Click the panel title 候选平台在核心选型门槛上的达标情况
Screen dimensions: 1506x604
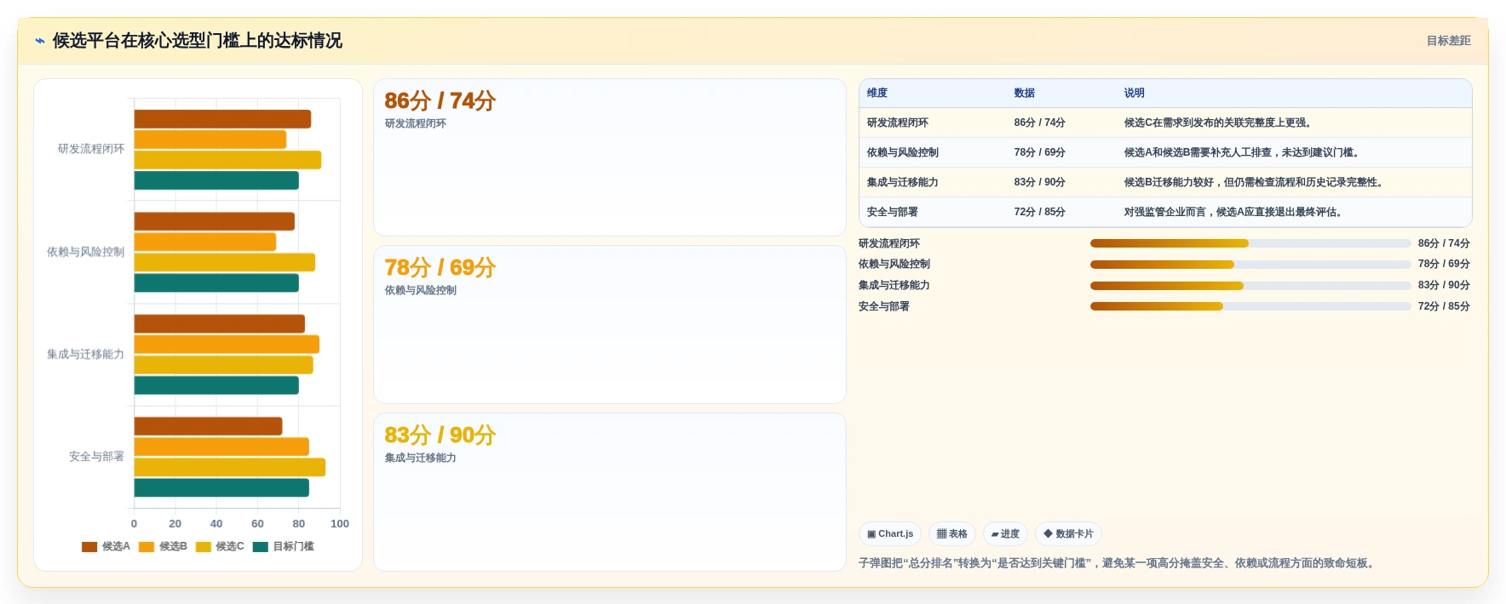tap(198, 41)
